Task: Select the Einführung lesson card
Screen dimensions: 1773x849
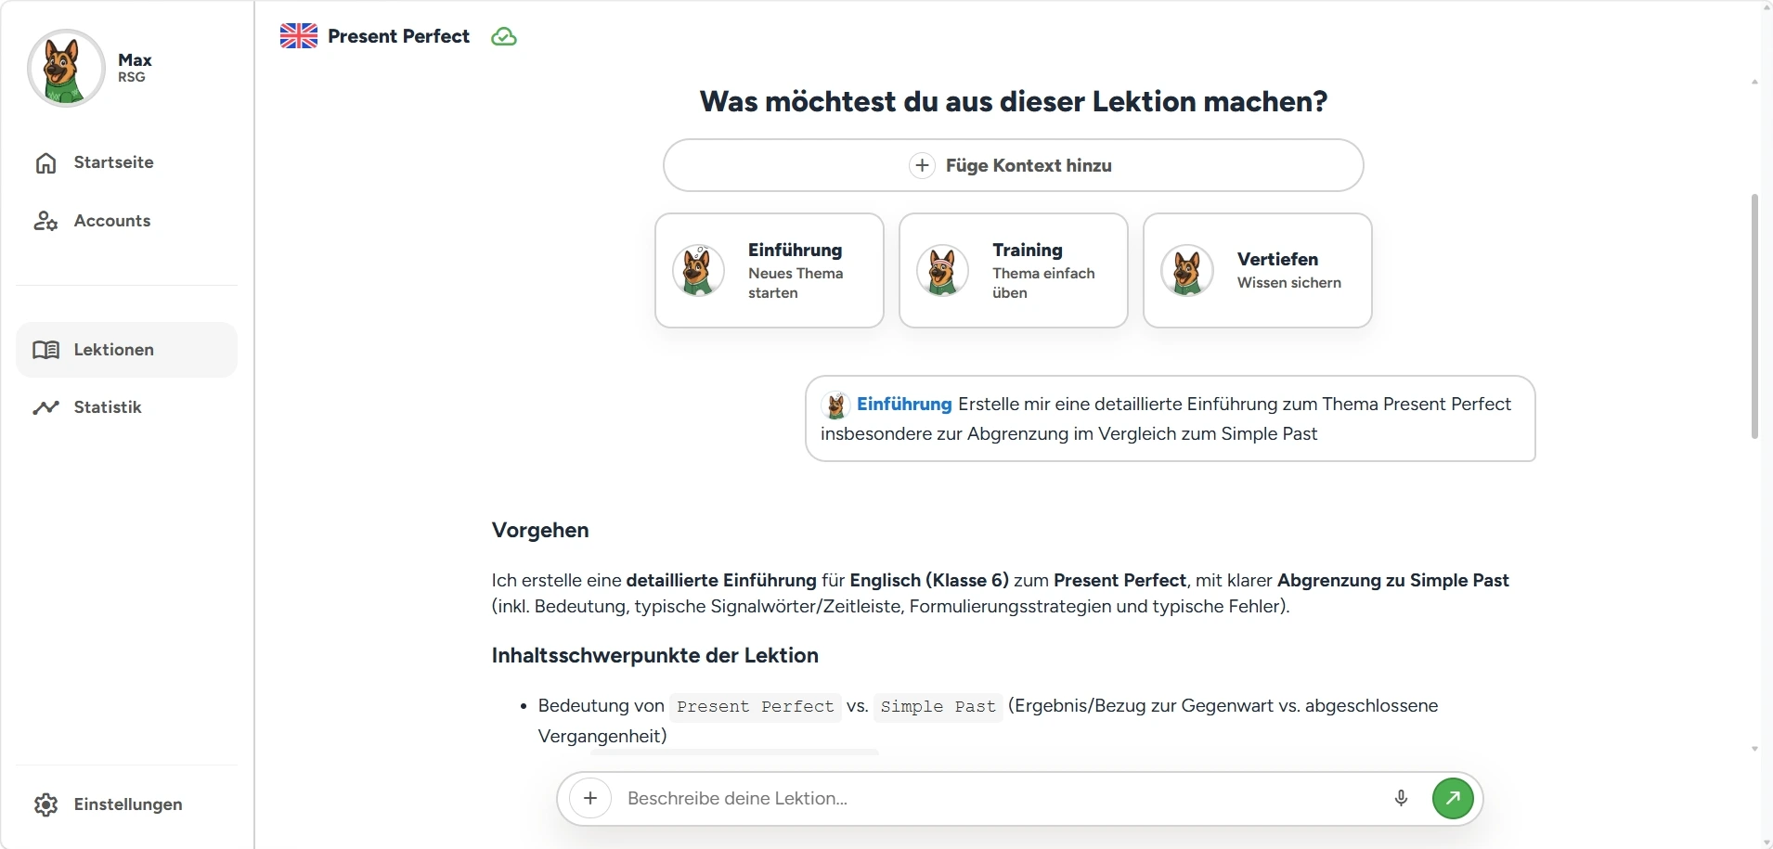Action: point(770,271)
